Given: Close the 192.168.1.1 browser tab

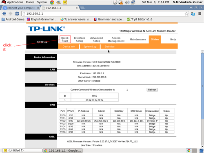Looking at the screenshot, I should click(x=77, y=8).
